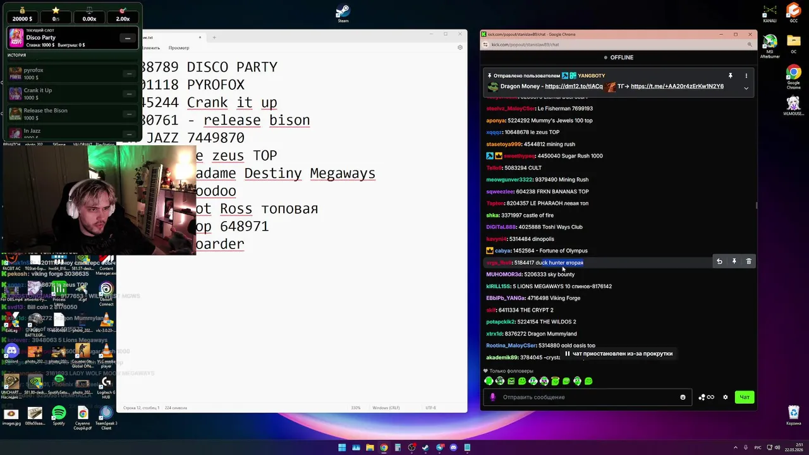Click the Steam desktop shortcut
This screenshot has height=455, width=809.
click(x=343, y=14)
